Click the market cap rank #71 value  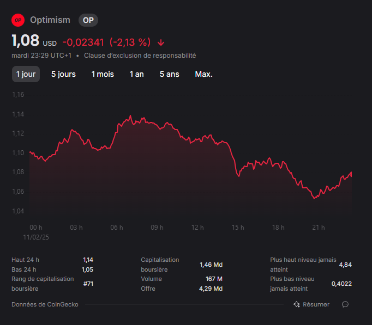click(88, 284)
